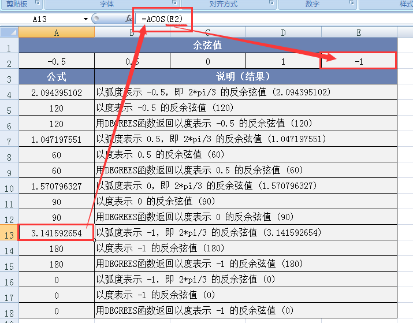Select row 8 header
This screenshot has height=323, width=413.
[9, 154]
